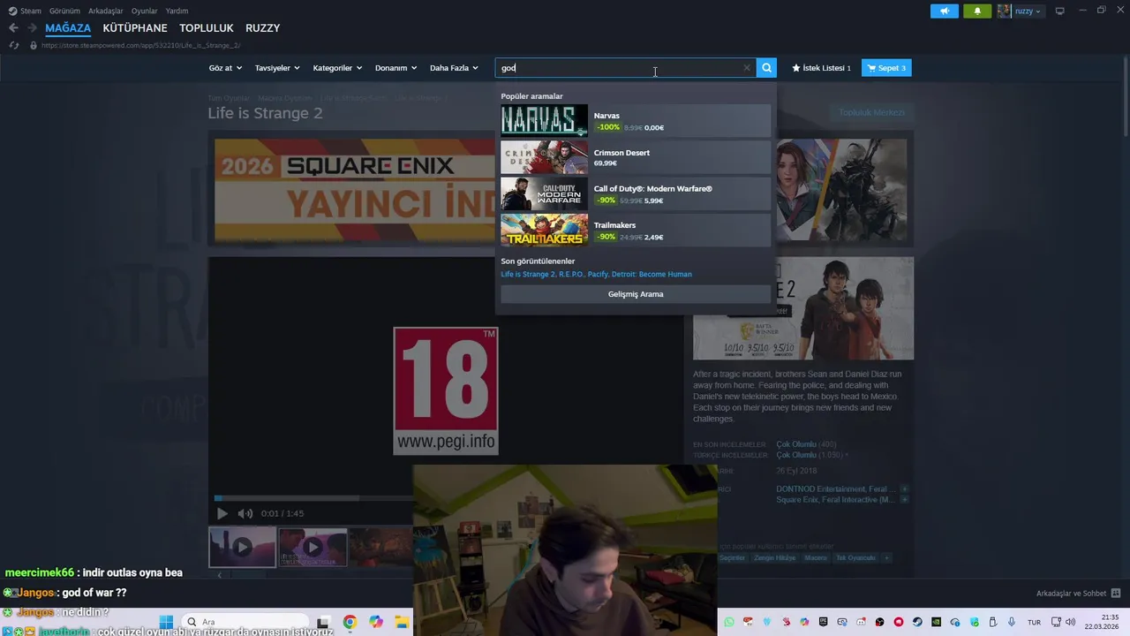Open DONTNOD Entertainment developer link
Screen dimensions: 1130x636
[x=821, y=488]
